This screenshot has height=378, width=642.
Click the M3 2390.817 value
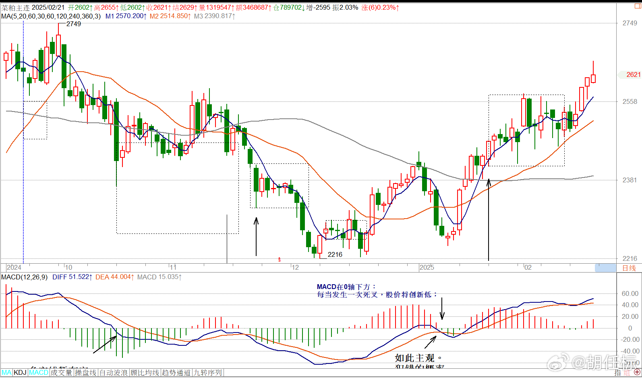(215, 16)
